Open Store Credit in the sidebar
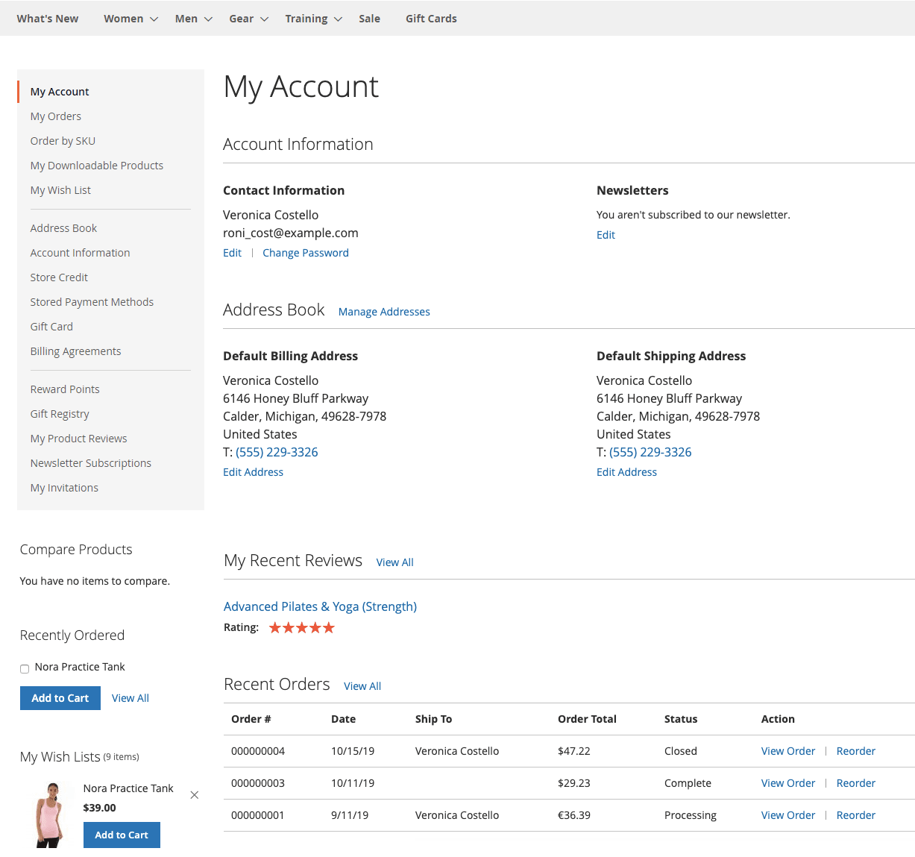This screenshot has width=915, height=857. pos(59,277)
